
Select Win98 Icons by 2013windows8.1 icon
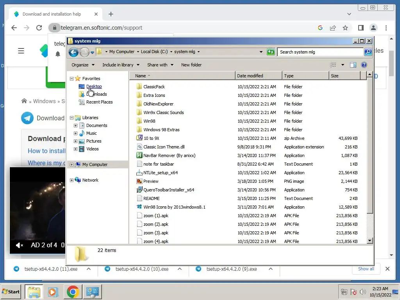139,207
